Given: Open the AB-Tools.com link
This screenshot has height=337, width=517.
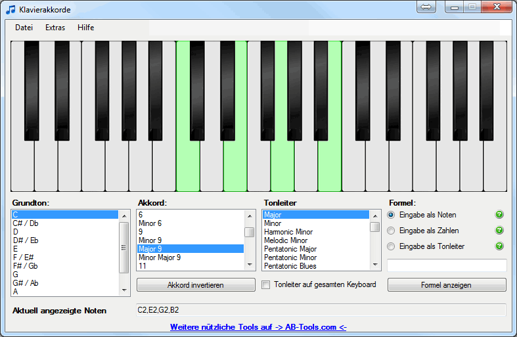Looking at the screenshot, I should click(258, 327).
